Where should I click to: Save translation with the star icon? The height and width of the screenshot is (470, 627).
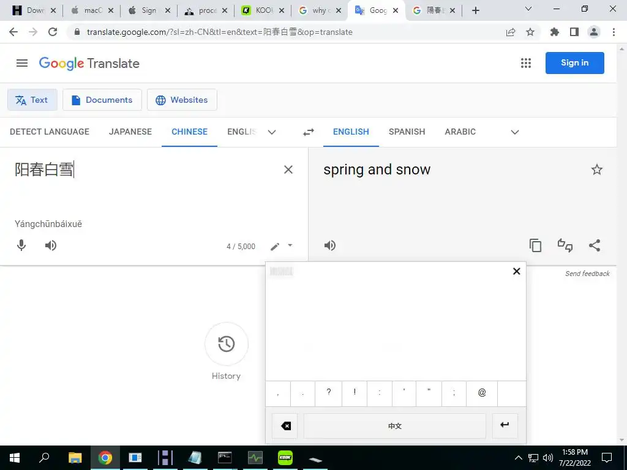pyautogui.click(x=596, y=170)
